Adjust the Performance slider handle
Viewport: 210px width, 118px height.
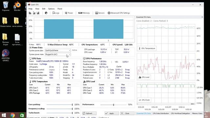pyautogui.click(x=114, y=105)
